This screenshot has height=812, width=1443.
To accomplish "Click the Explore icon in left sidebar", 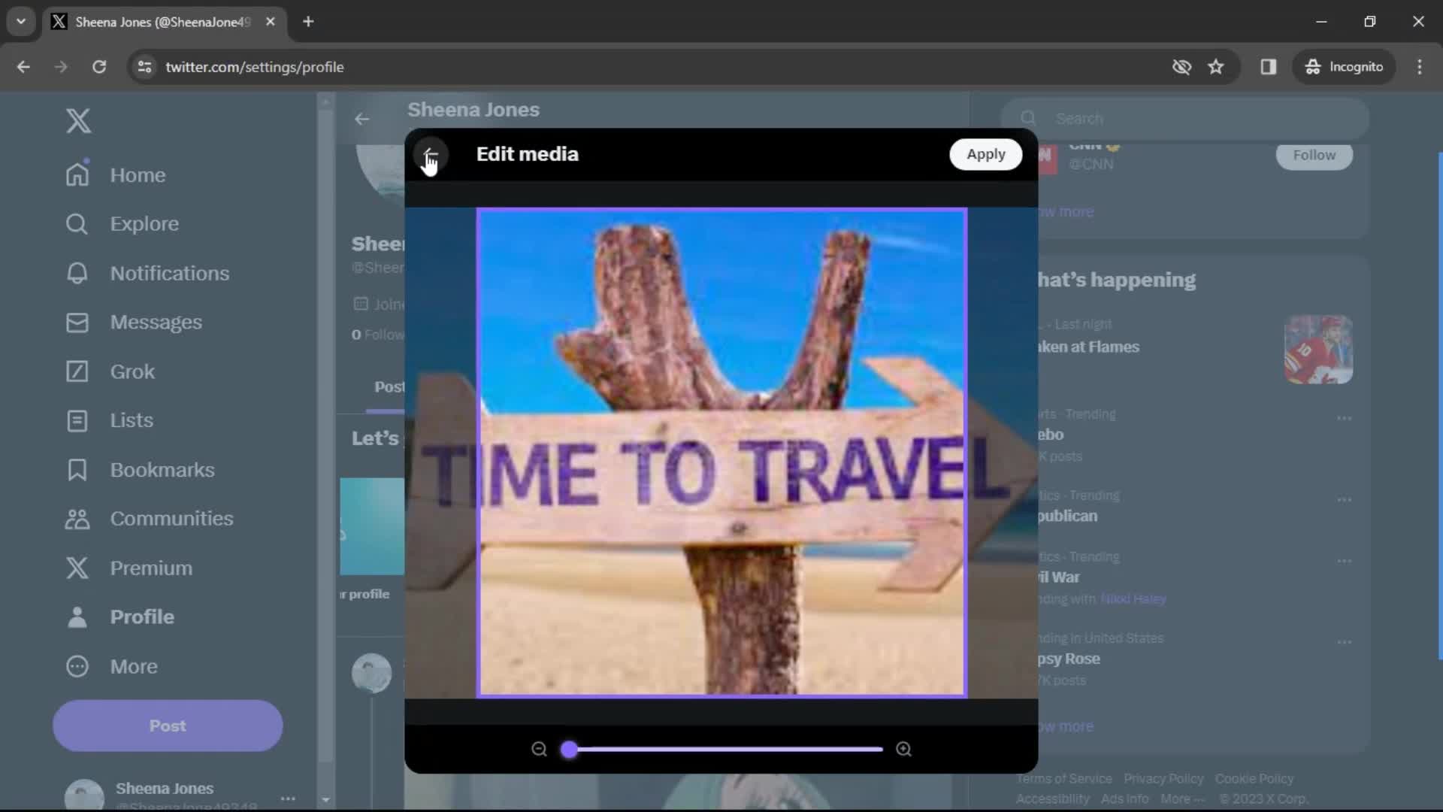I will tap(78, 223).
